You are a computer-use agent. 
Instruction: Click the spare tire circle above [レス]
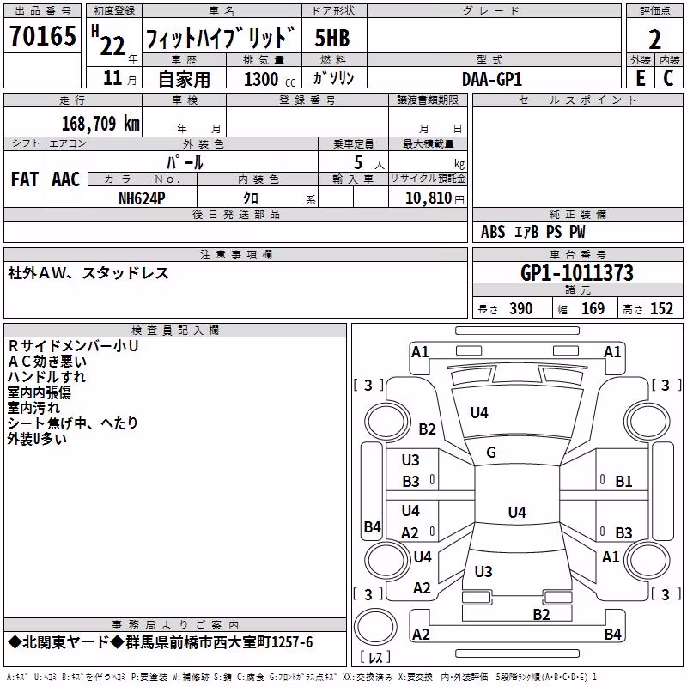(x=375, y=626)
